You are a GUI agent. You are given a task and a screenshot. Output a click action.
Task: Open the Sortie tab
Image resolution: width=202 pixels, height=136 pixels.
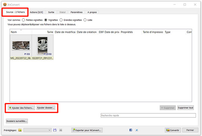pyautogui.click(x=51, y=12)
